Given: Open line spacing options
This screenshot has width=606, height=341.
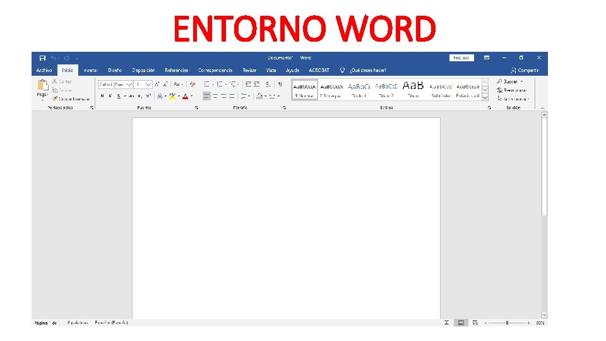Looking at the screenshot, I should coord(245,96).
